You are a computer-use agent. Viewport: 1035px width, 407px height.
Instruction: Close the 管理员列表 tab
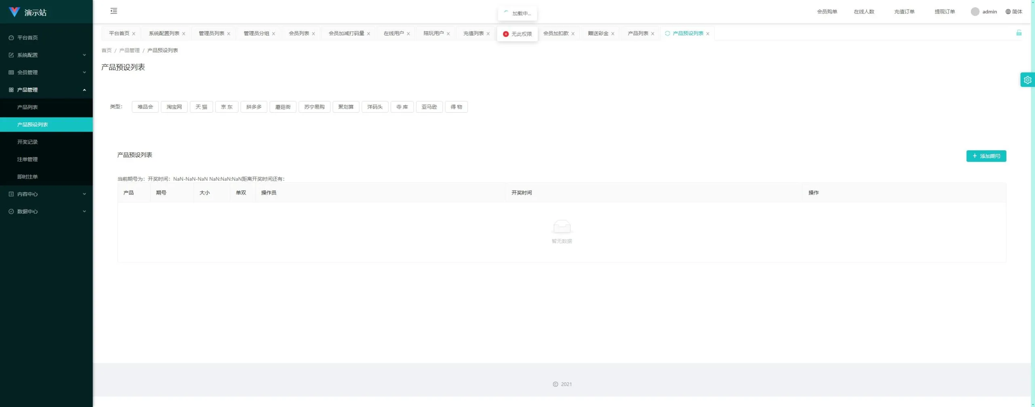(x=228, y=34)
